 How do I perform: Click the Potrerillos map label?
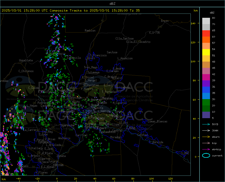[x=46, y=103]
